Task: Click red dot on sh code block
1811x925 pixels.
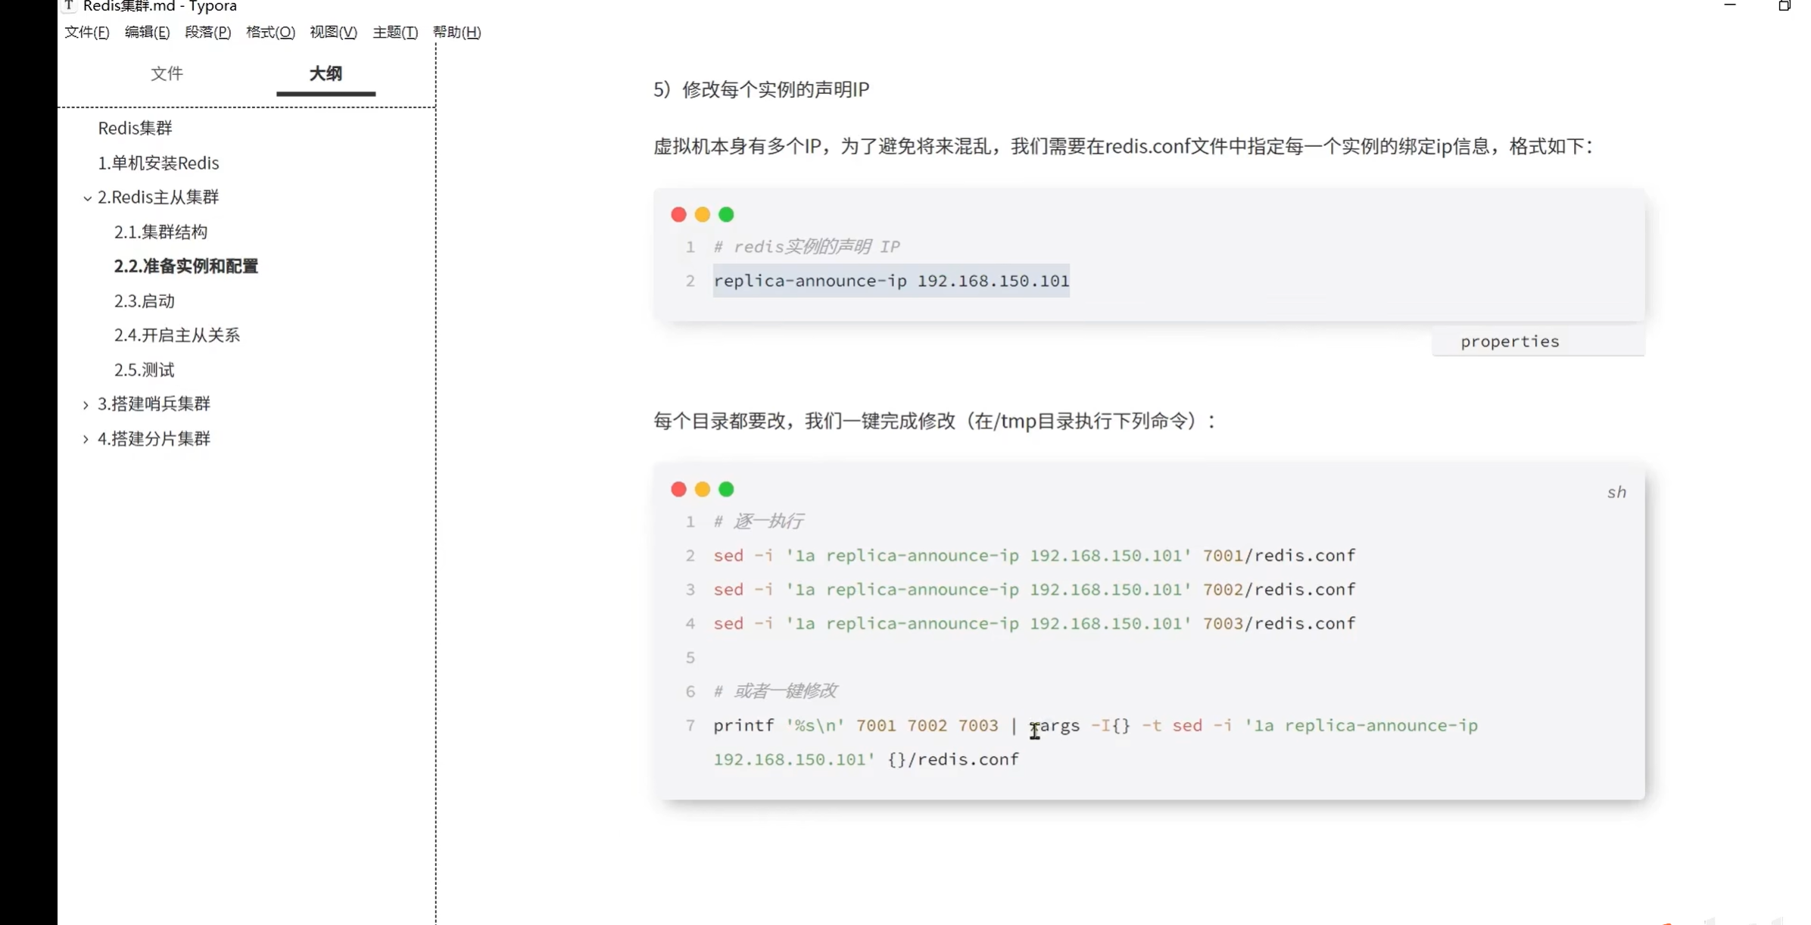Action: [x=678, y=490]
